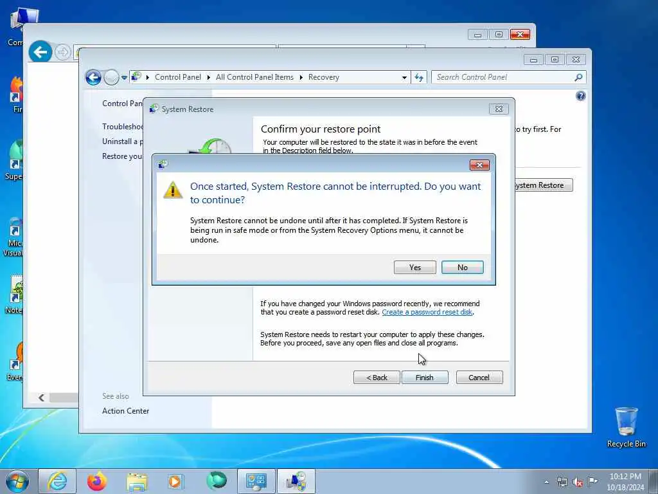Click System Restore title bar icon
Viewport: 658px width, 494px height.
[154, 109]
